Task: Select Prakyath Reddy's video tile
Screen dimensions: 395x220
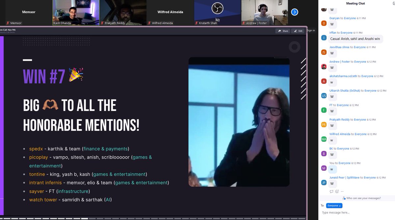Action: point(123,12)
